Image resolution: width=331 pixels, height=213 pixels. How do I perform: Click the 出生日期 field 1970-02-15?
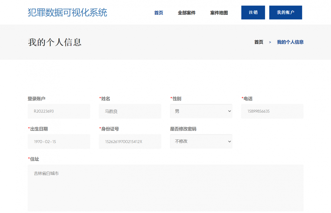pyautogui.click(x=59, y=142)
